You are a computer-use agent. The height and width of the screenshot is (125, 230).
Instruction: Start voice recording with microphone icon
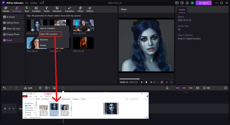point(167,88)
